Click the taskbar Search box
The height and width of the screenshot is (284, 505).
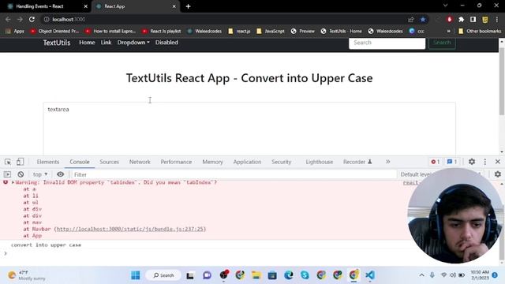click(x=163, y=275)
